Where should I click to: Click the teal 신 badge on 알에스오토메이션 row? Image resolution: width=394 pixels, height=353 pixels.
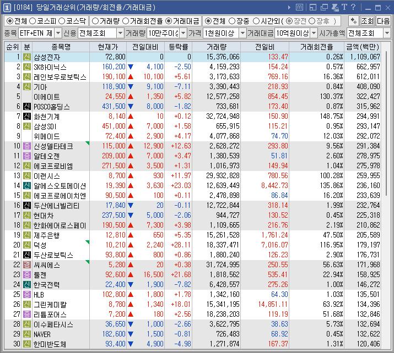pyautogui.click(x=27, y=185)
